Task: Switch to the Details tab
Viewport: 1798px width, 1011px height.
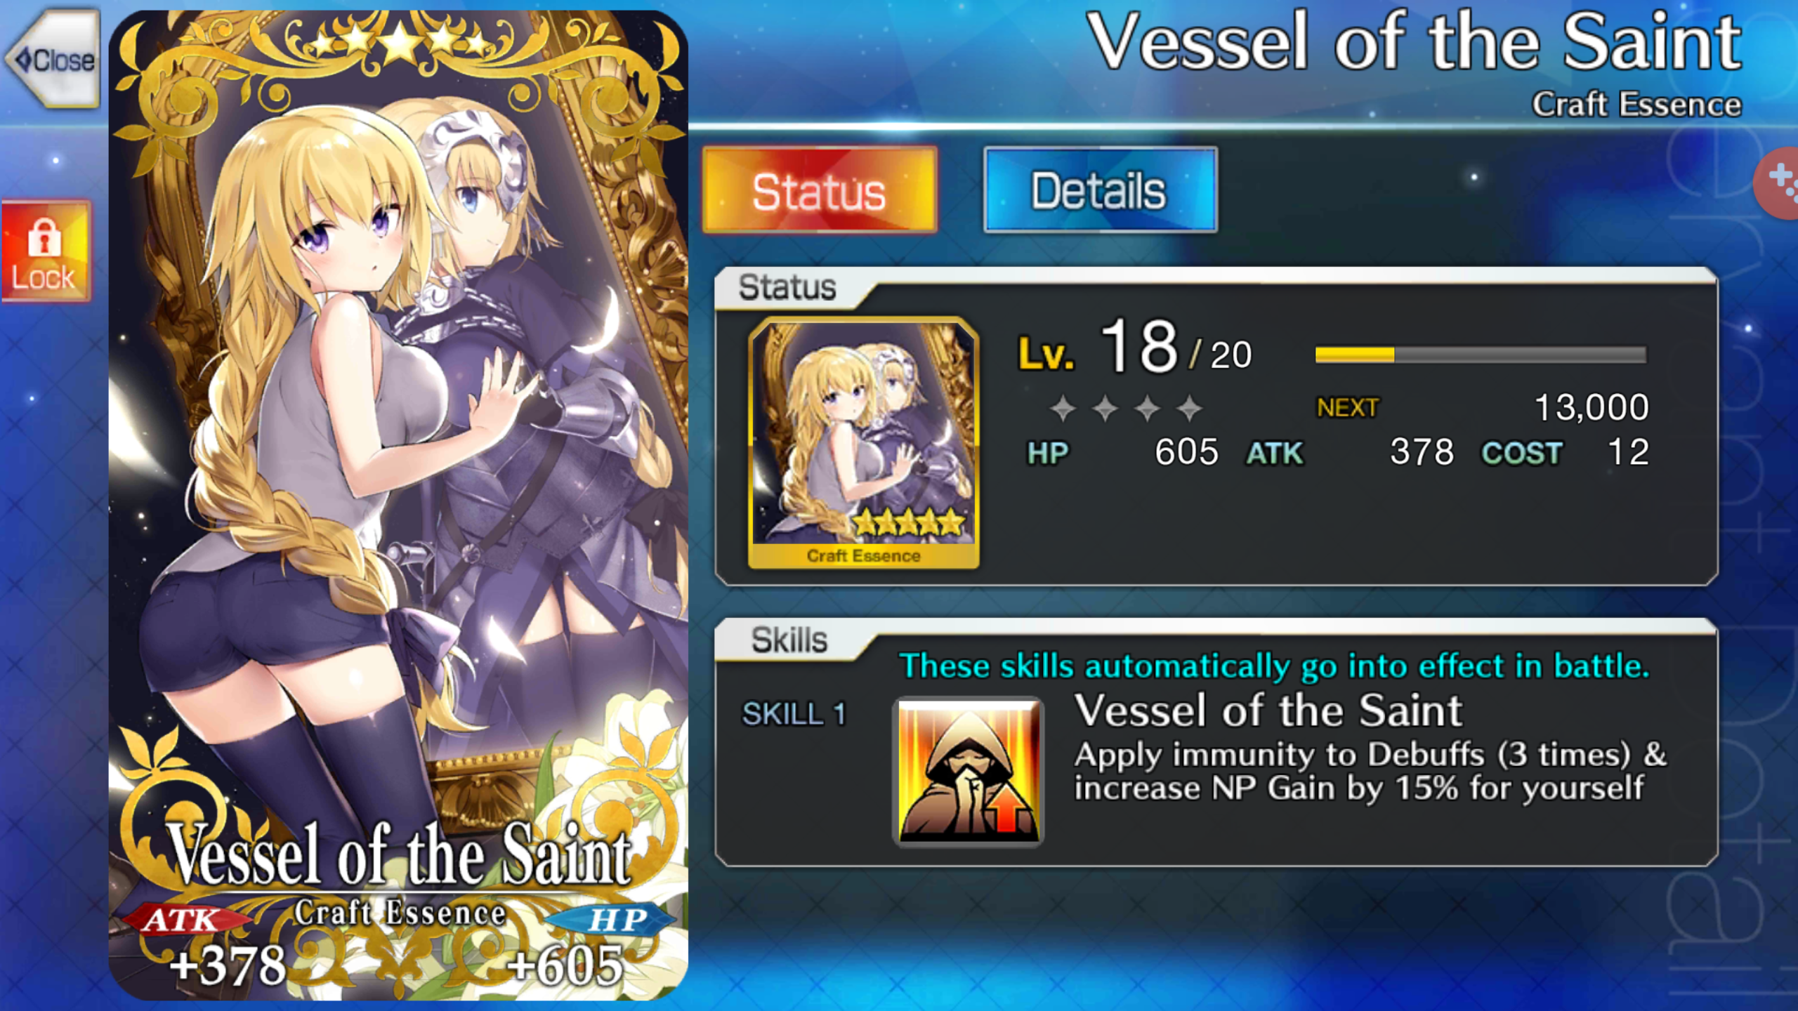Action: [x=1101, y=190]
